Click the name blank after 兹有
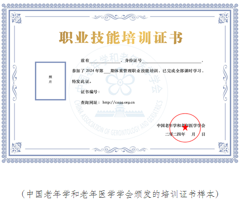 105,61
